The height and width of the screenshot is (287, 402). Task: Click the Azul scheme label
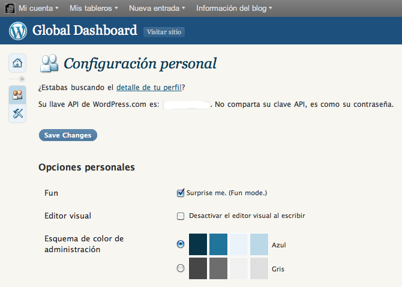coord(278,245)
